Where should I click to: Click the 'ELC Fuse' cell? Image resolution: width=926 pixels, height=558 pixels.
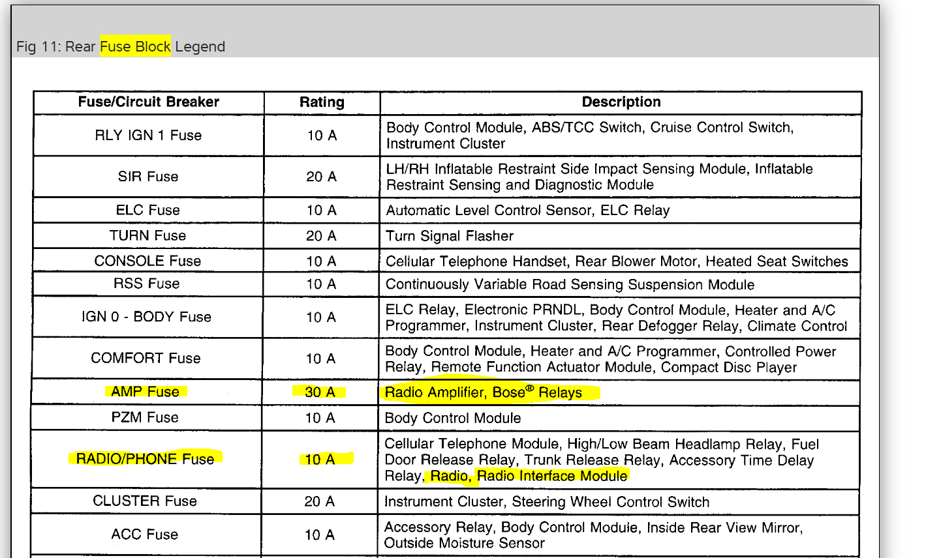pos(148,210)
